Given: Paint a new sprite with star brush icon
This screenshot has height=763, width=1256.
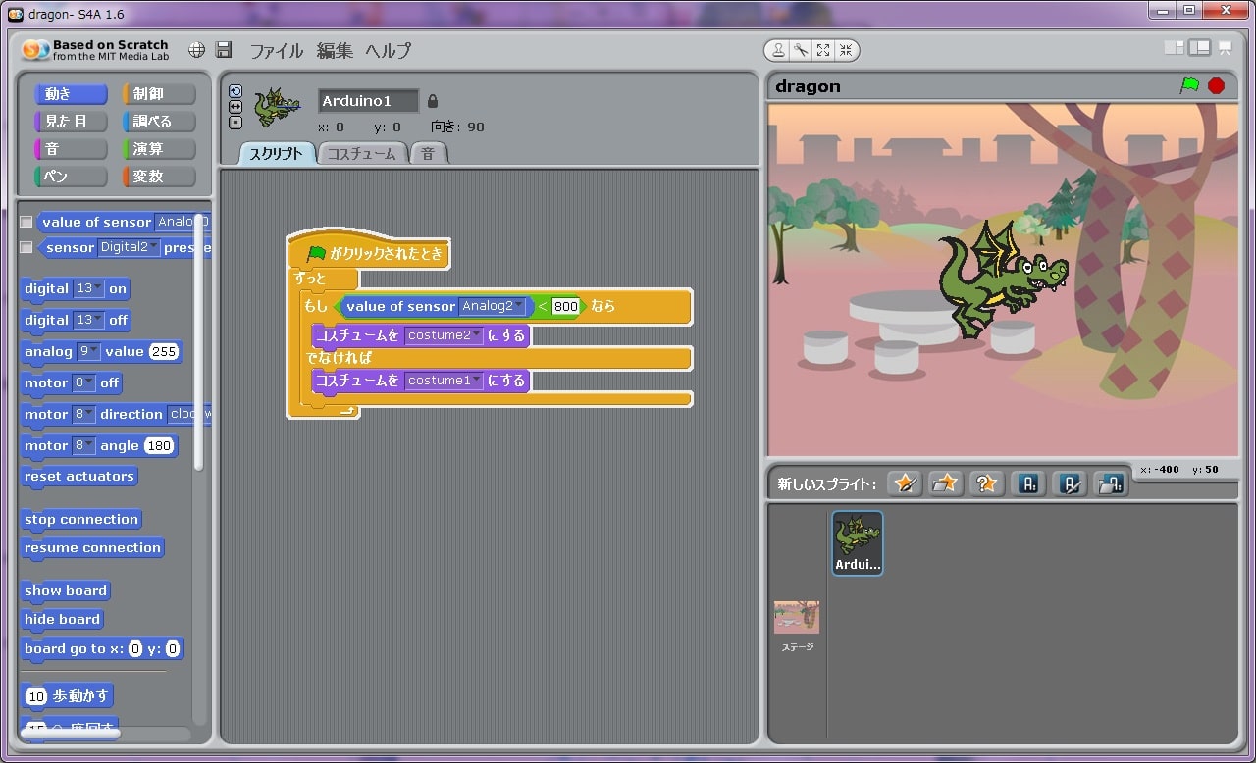Looking at the screenshot, I should [905, 483].
